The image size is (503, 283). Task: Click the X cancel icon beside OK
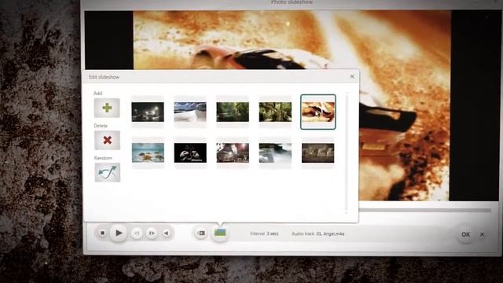[482, 234]
